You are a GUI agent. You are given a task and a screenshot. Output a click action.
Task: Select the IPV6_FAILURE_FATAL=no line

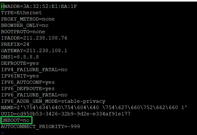point(34,95)
